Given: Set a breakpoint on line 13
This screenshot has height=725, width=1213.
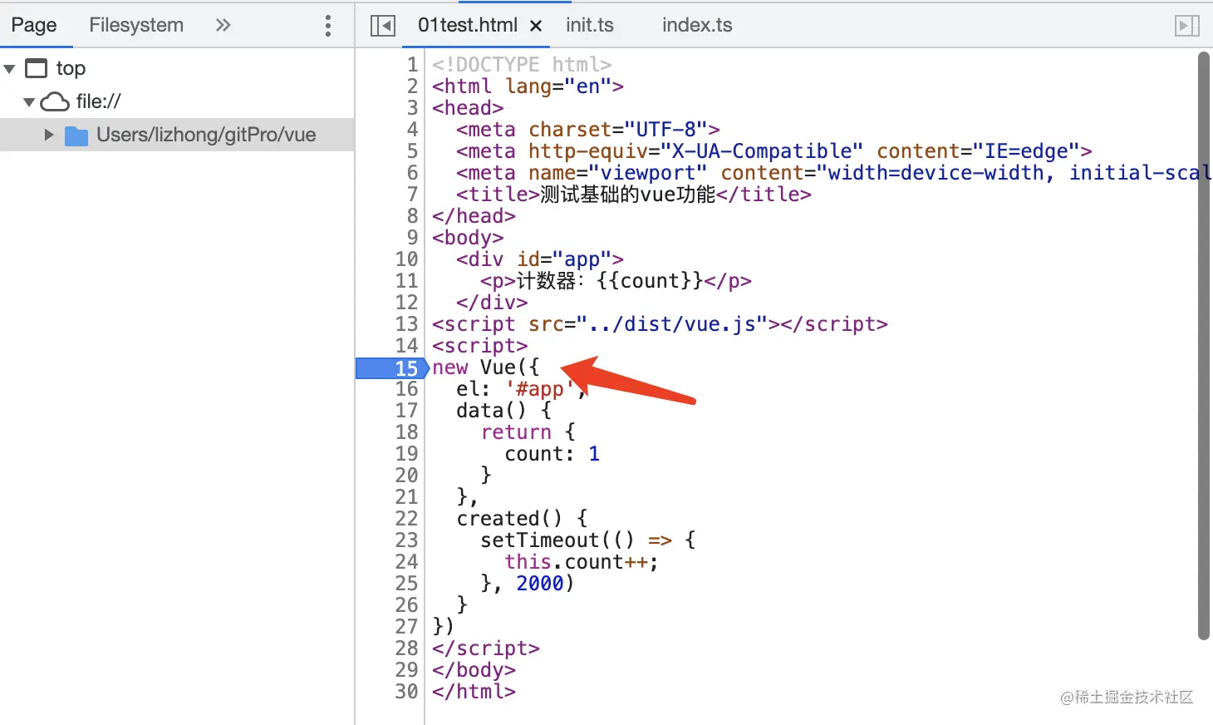Looking at the screenshot, I should coord(406,324).
